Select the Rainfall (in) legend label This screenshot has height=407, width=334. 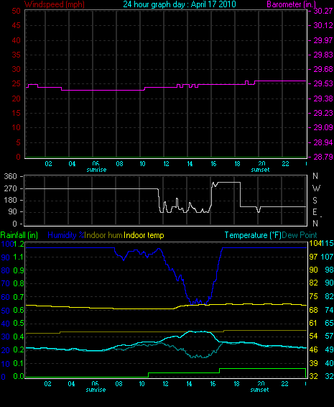click(19, 235)
